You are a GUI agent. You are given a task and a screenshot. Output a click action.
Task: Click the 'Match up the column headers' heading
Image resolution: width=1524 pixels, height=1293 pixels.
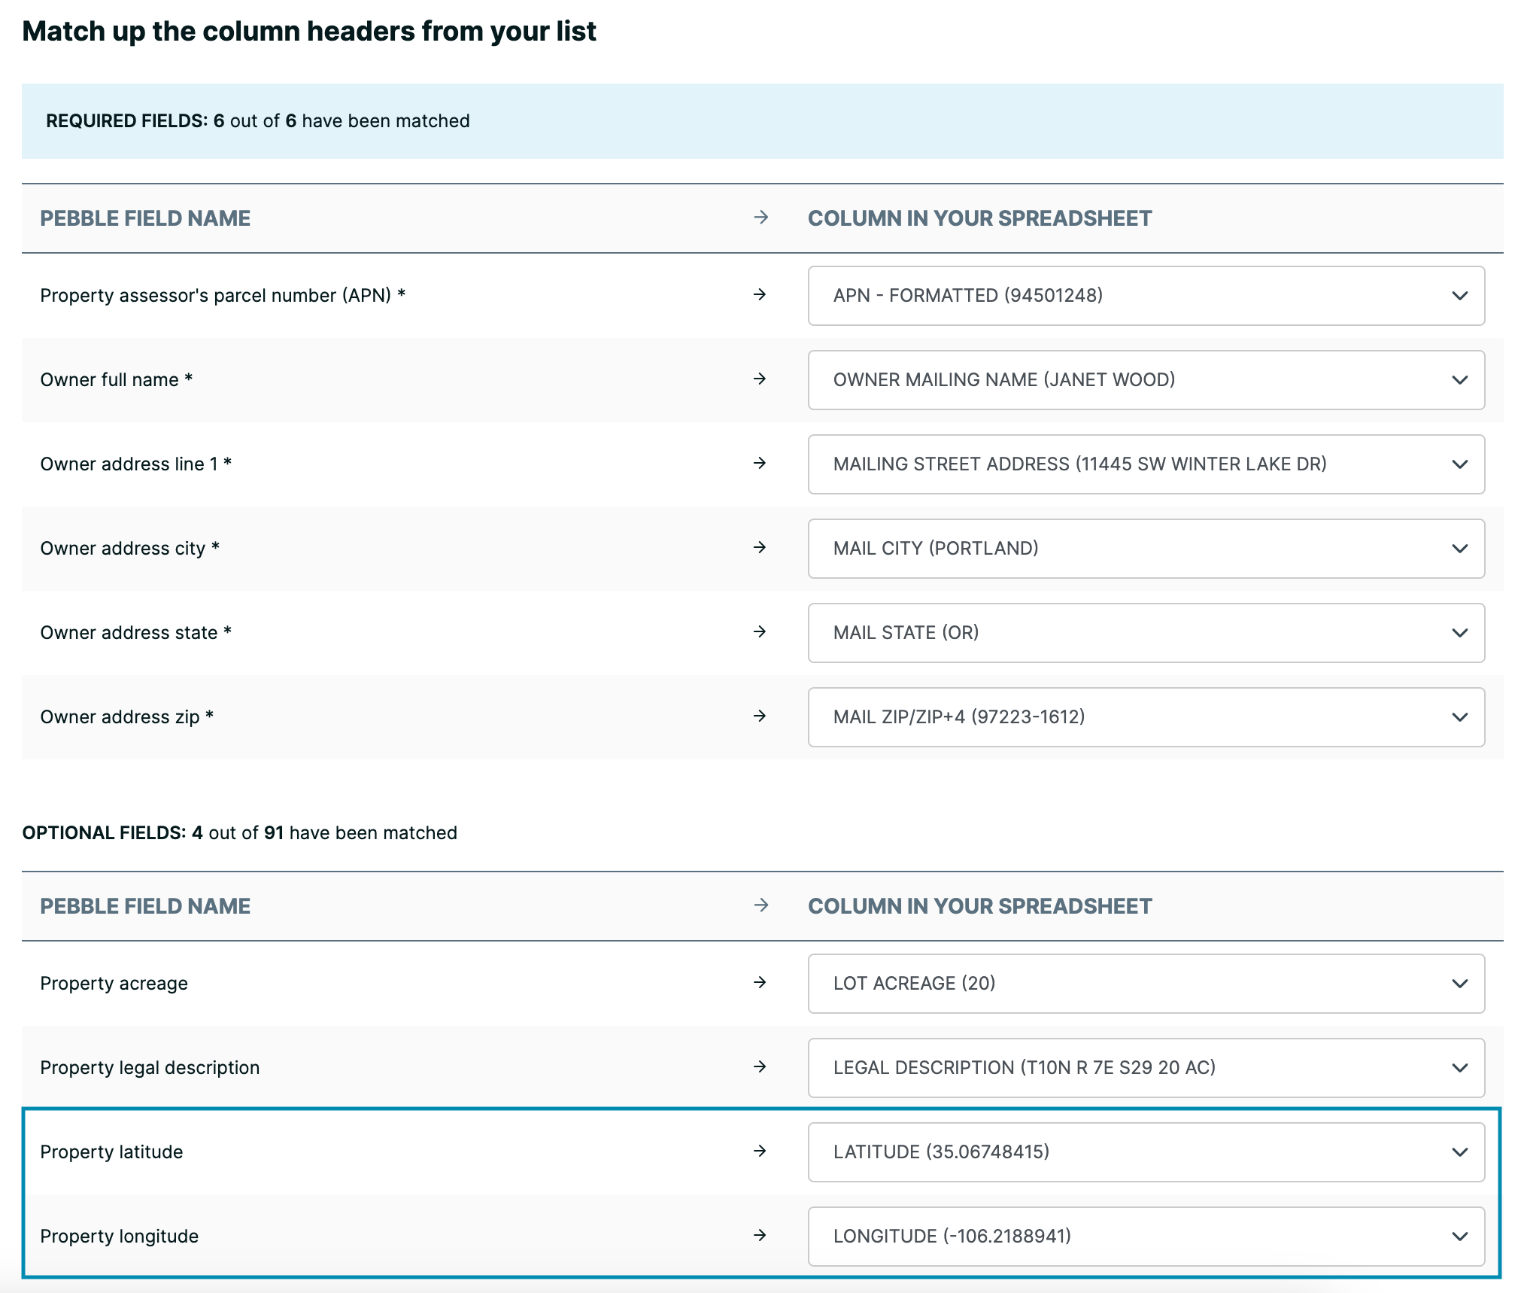(x=309, y=32)
